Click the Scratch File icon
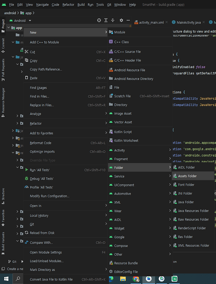The width and height of the screenshot is (216, 284). pos(111,96)
